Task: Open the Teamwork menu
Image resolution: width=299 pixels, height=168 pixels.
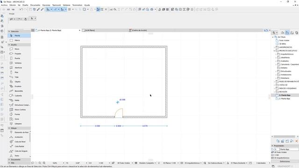Action: (57, 5)
